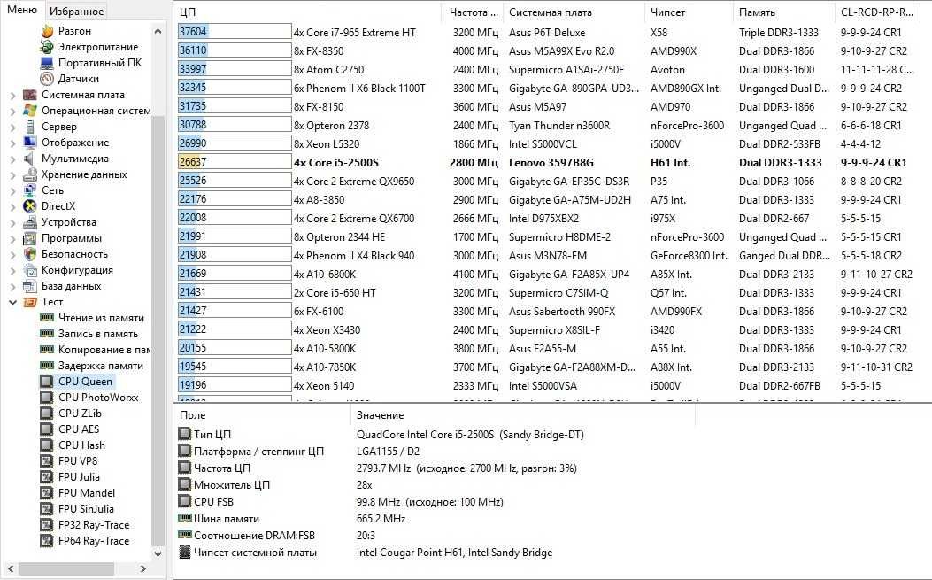Click horizontal scrollbar right arrow in tree

143,568
